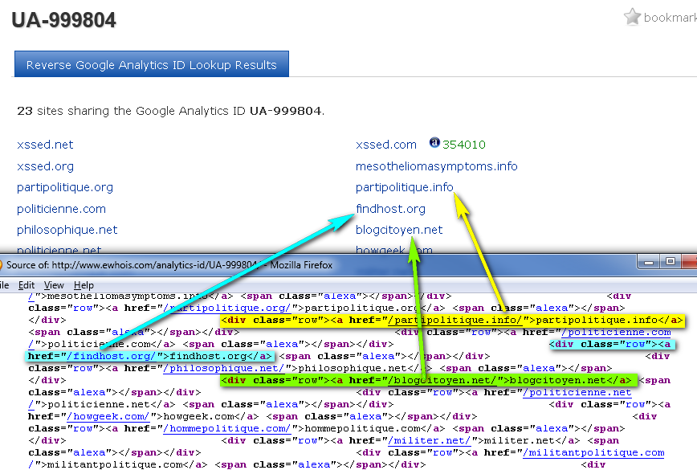
Task: Click the UA-999804 page heading
Action: tap(63, 19)
